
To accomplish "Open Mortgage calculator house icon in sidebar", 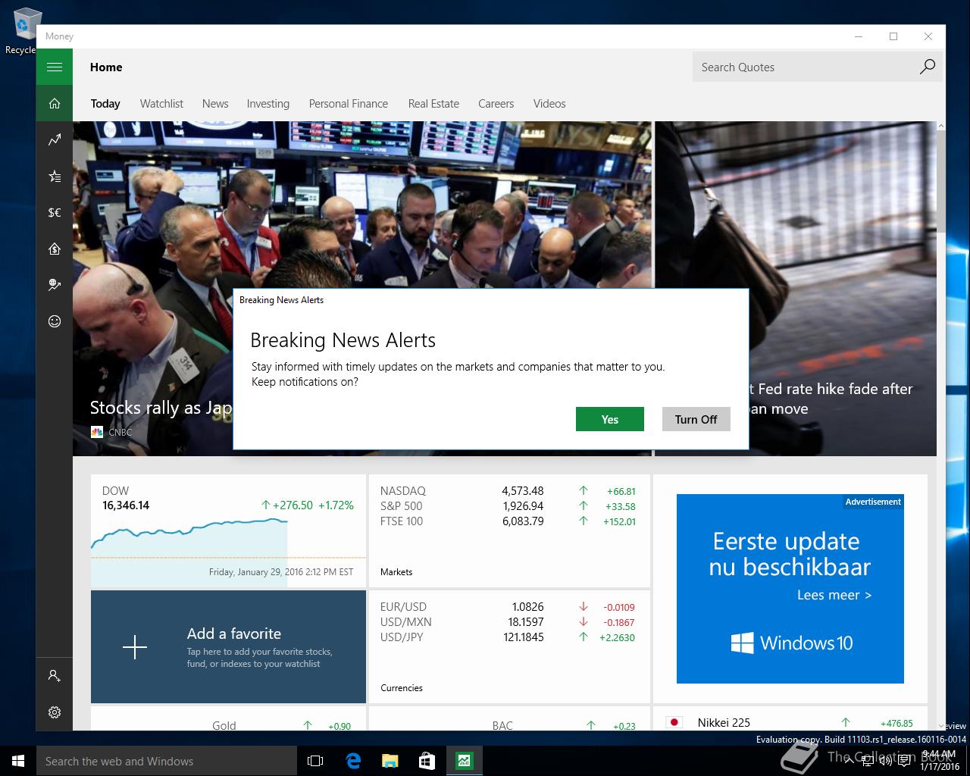I will (55, 249).
